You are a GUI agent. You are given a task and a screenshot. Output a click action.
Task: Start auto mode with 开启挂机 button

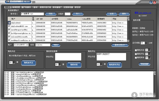point(144,64)
